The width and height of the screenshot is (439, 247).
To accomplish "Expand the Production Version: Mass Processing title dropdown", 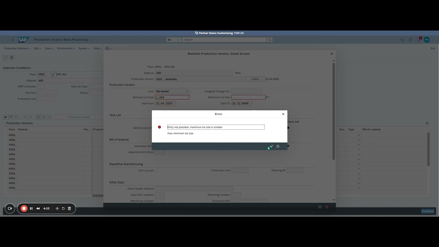I will point(90,40).
